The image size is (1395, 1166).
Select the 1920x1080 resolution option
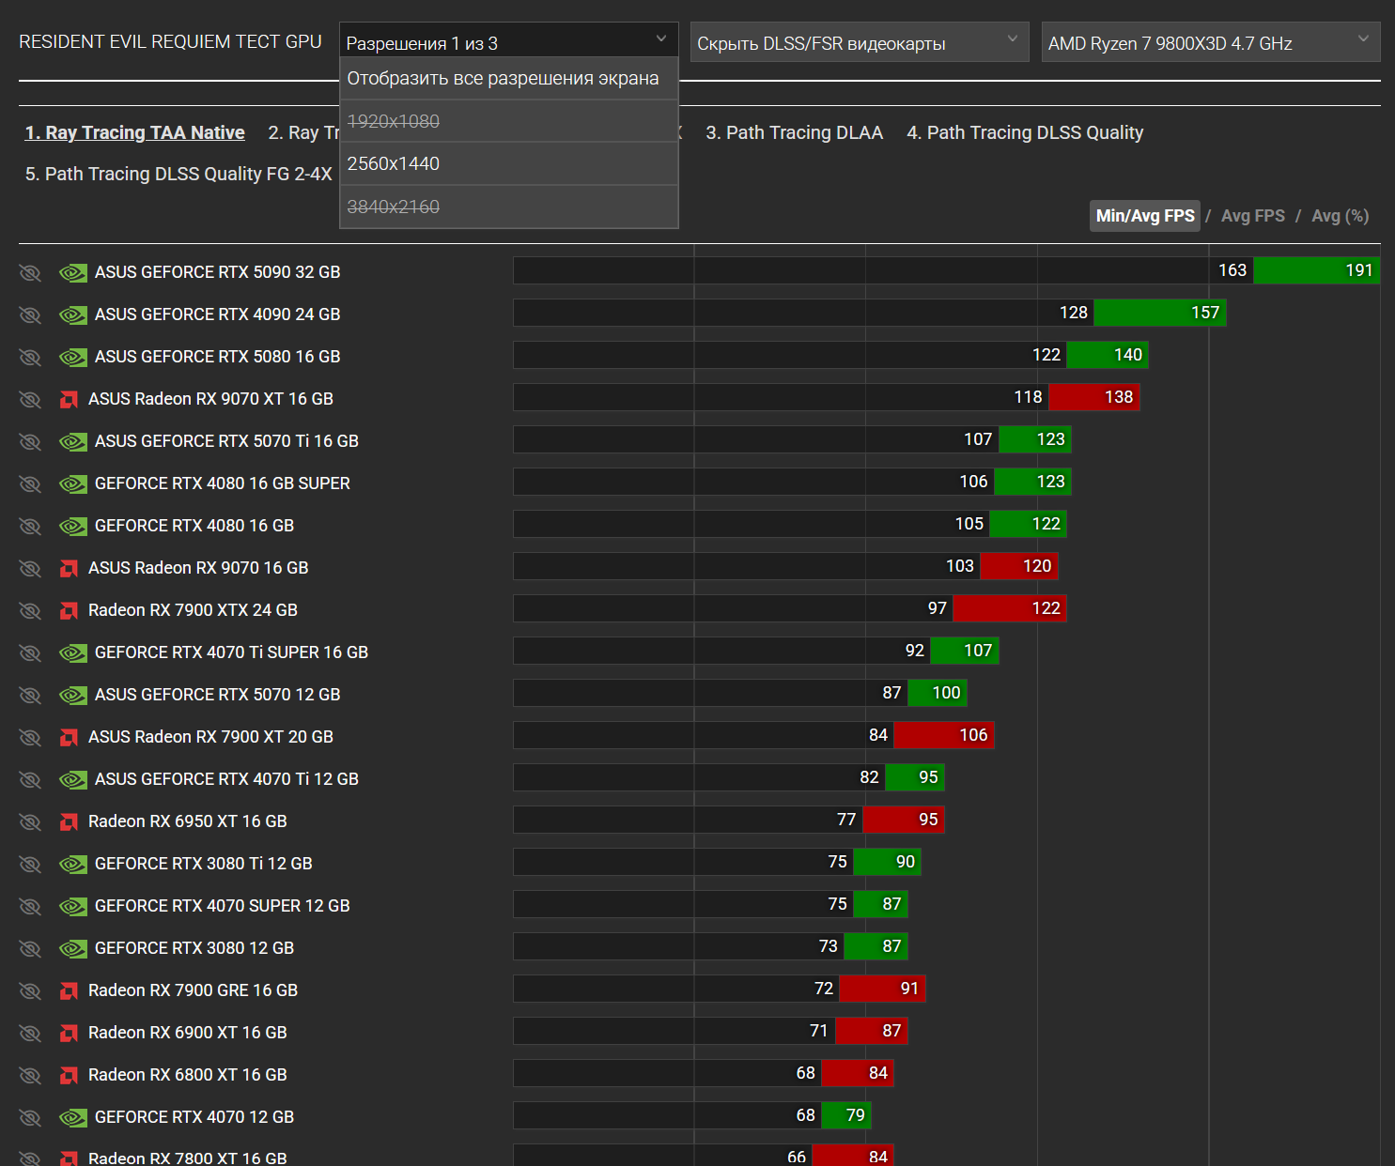pyautogui.click(x=508, y=121)
